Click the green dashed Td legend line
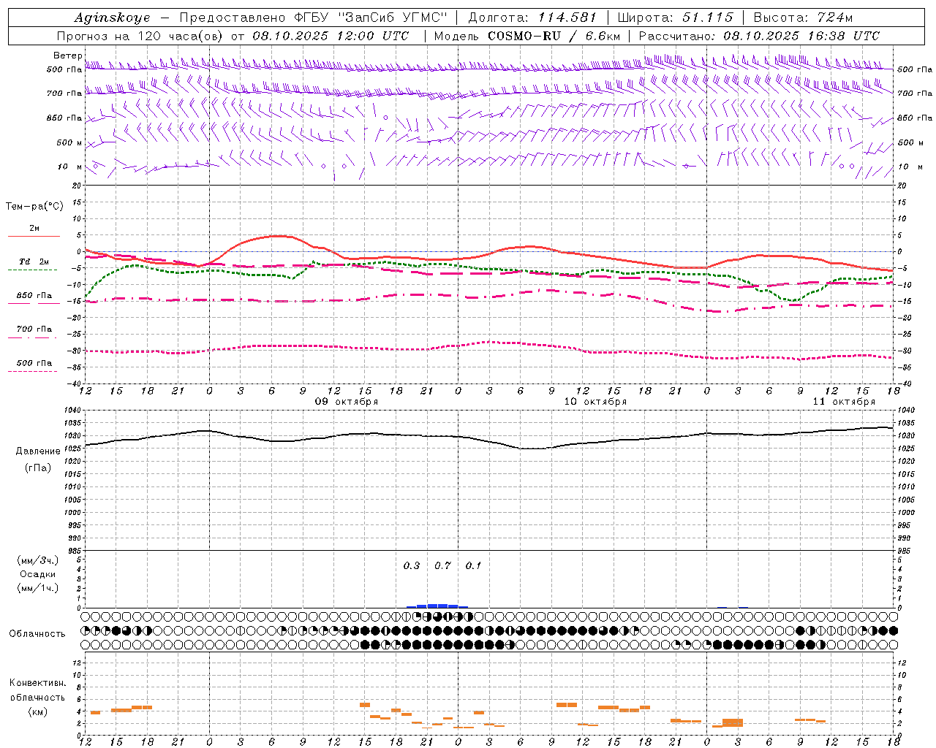Screen dimensions: 936x748 click(33, 270)
